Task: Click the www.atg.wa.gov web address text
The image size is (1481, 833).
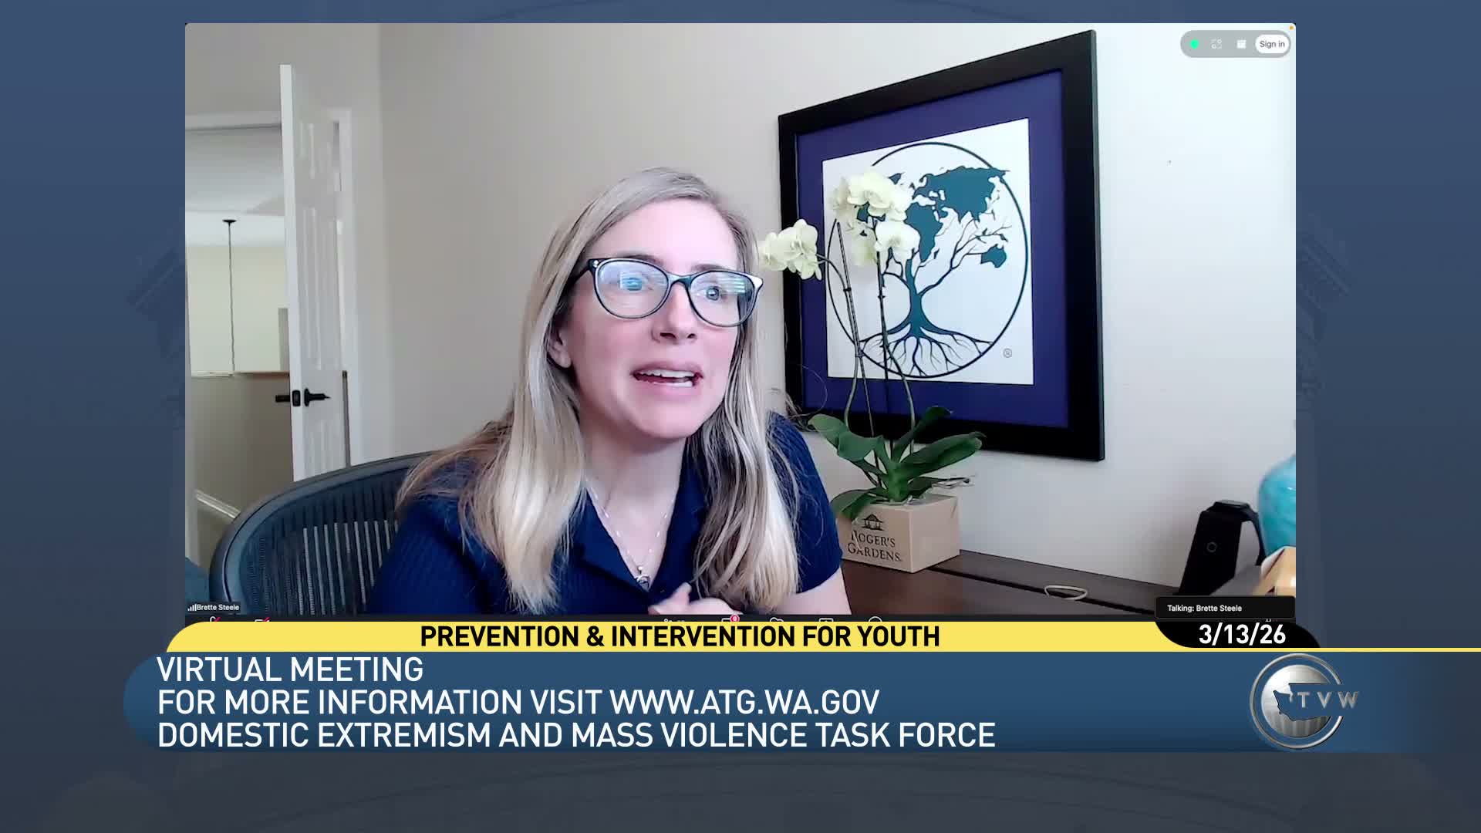Action: 744,702
